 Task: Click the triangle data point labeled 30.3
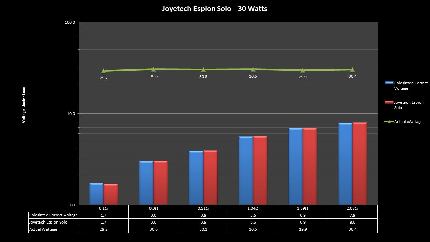coord(203,70)
